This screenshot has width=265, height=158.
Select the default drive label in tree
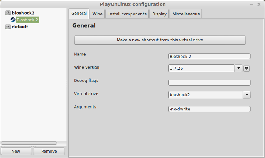(x=20, y=27)
